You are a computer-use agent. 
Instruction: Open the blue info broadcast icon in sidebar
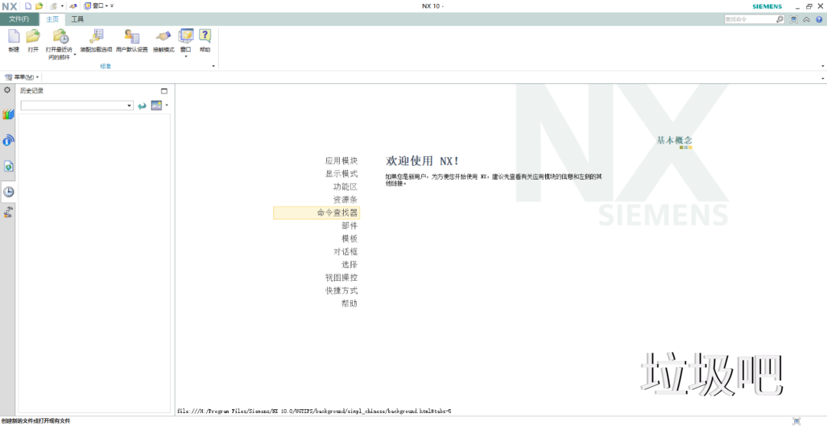[x=8, y=140]
